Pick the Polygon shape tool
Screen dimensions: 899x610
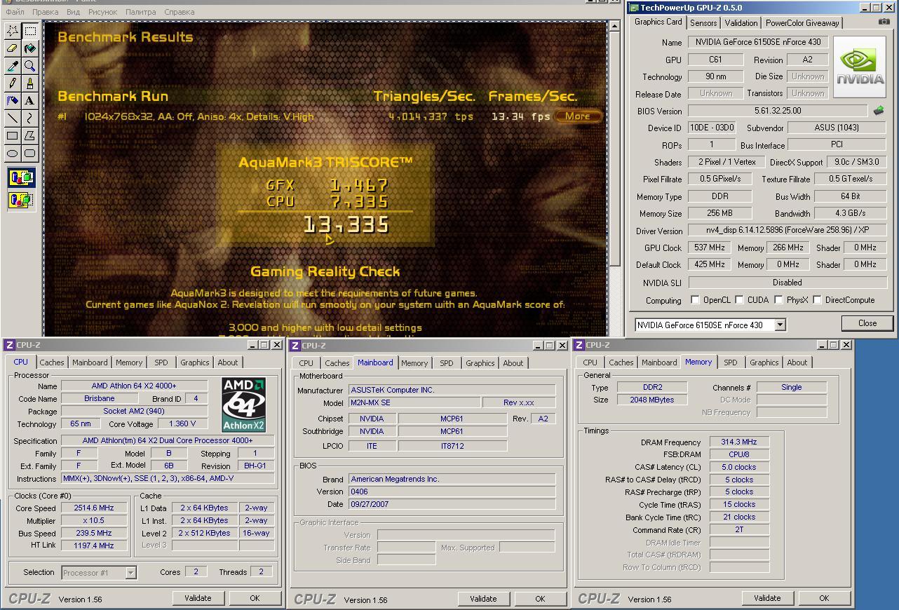[30, 136]
